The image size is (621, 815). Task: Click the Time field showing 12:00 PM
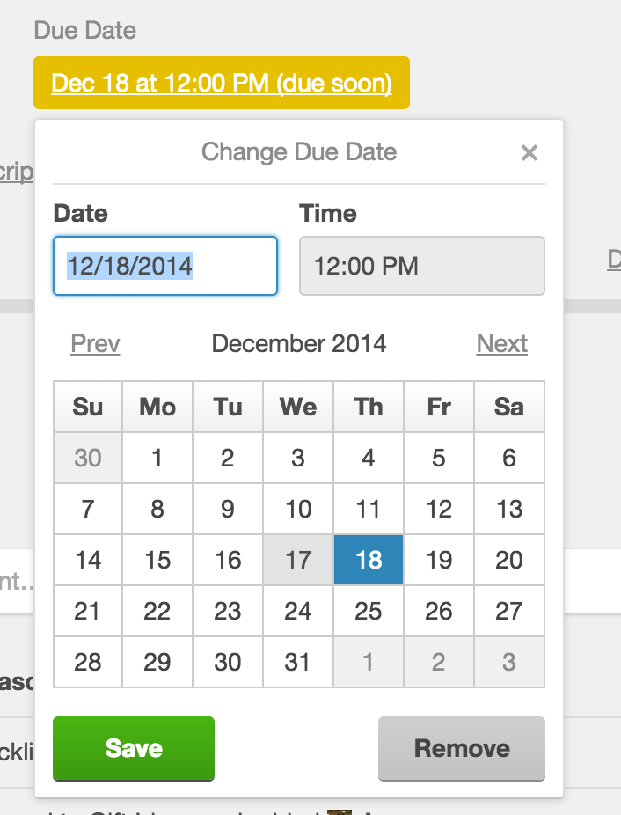coord(421,266)
